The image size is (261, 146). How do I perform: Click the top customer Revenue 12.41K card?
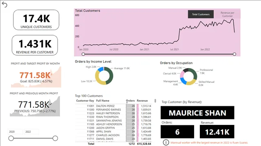tap(217, 132)
